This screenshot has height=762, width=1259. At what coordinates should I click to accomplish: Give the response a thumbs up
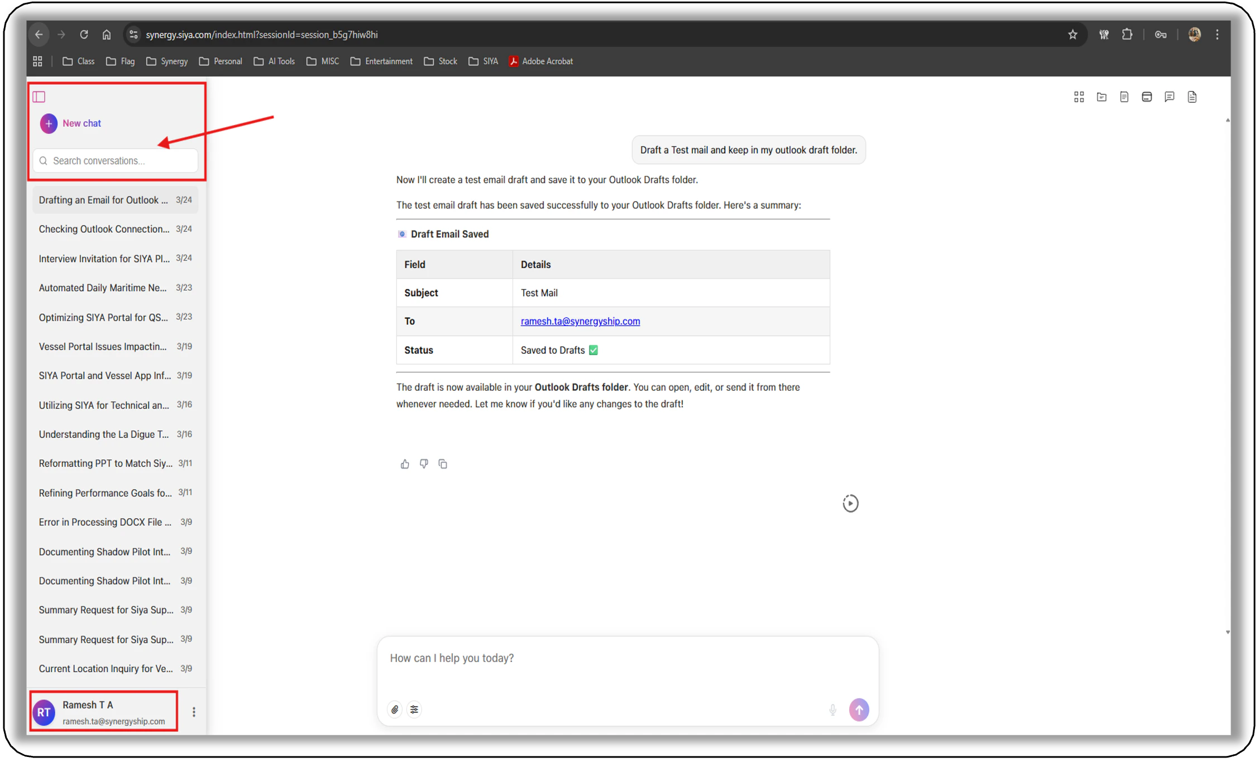click(x=405, y=464)
